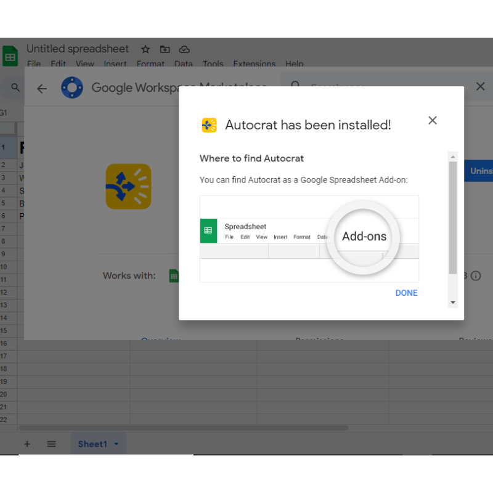Select row 22 header
493x493 pixels.
point(8,420)
